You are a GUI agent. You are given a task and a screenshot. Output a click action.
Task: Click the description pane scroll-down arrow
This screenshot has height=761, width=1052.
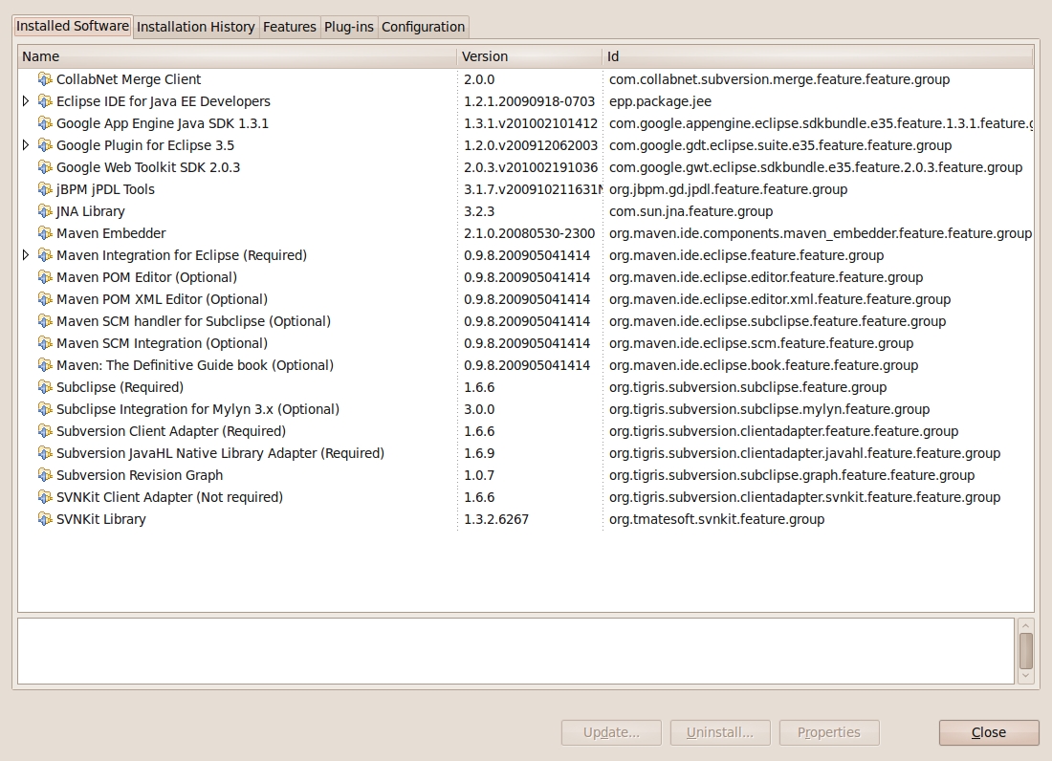click(x=1026, y=677)
